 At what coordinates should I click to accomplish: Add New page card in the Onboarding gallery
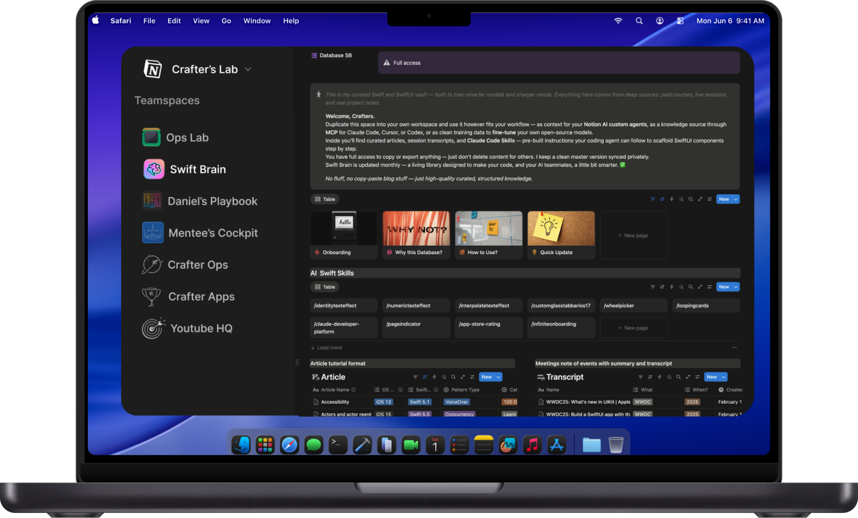pos(633,235)
